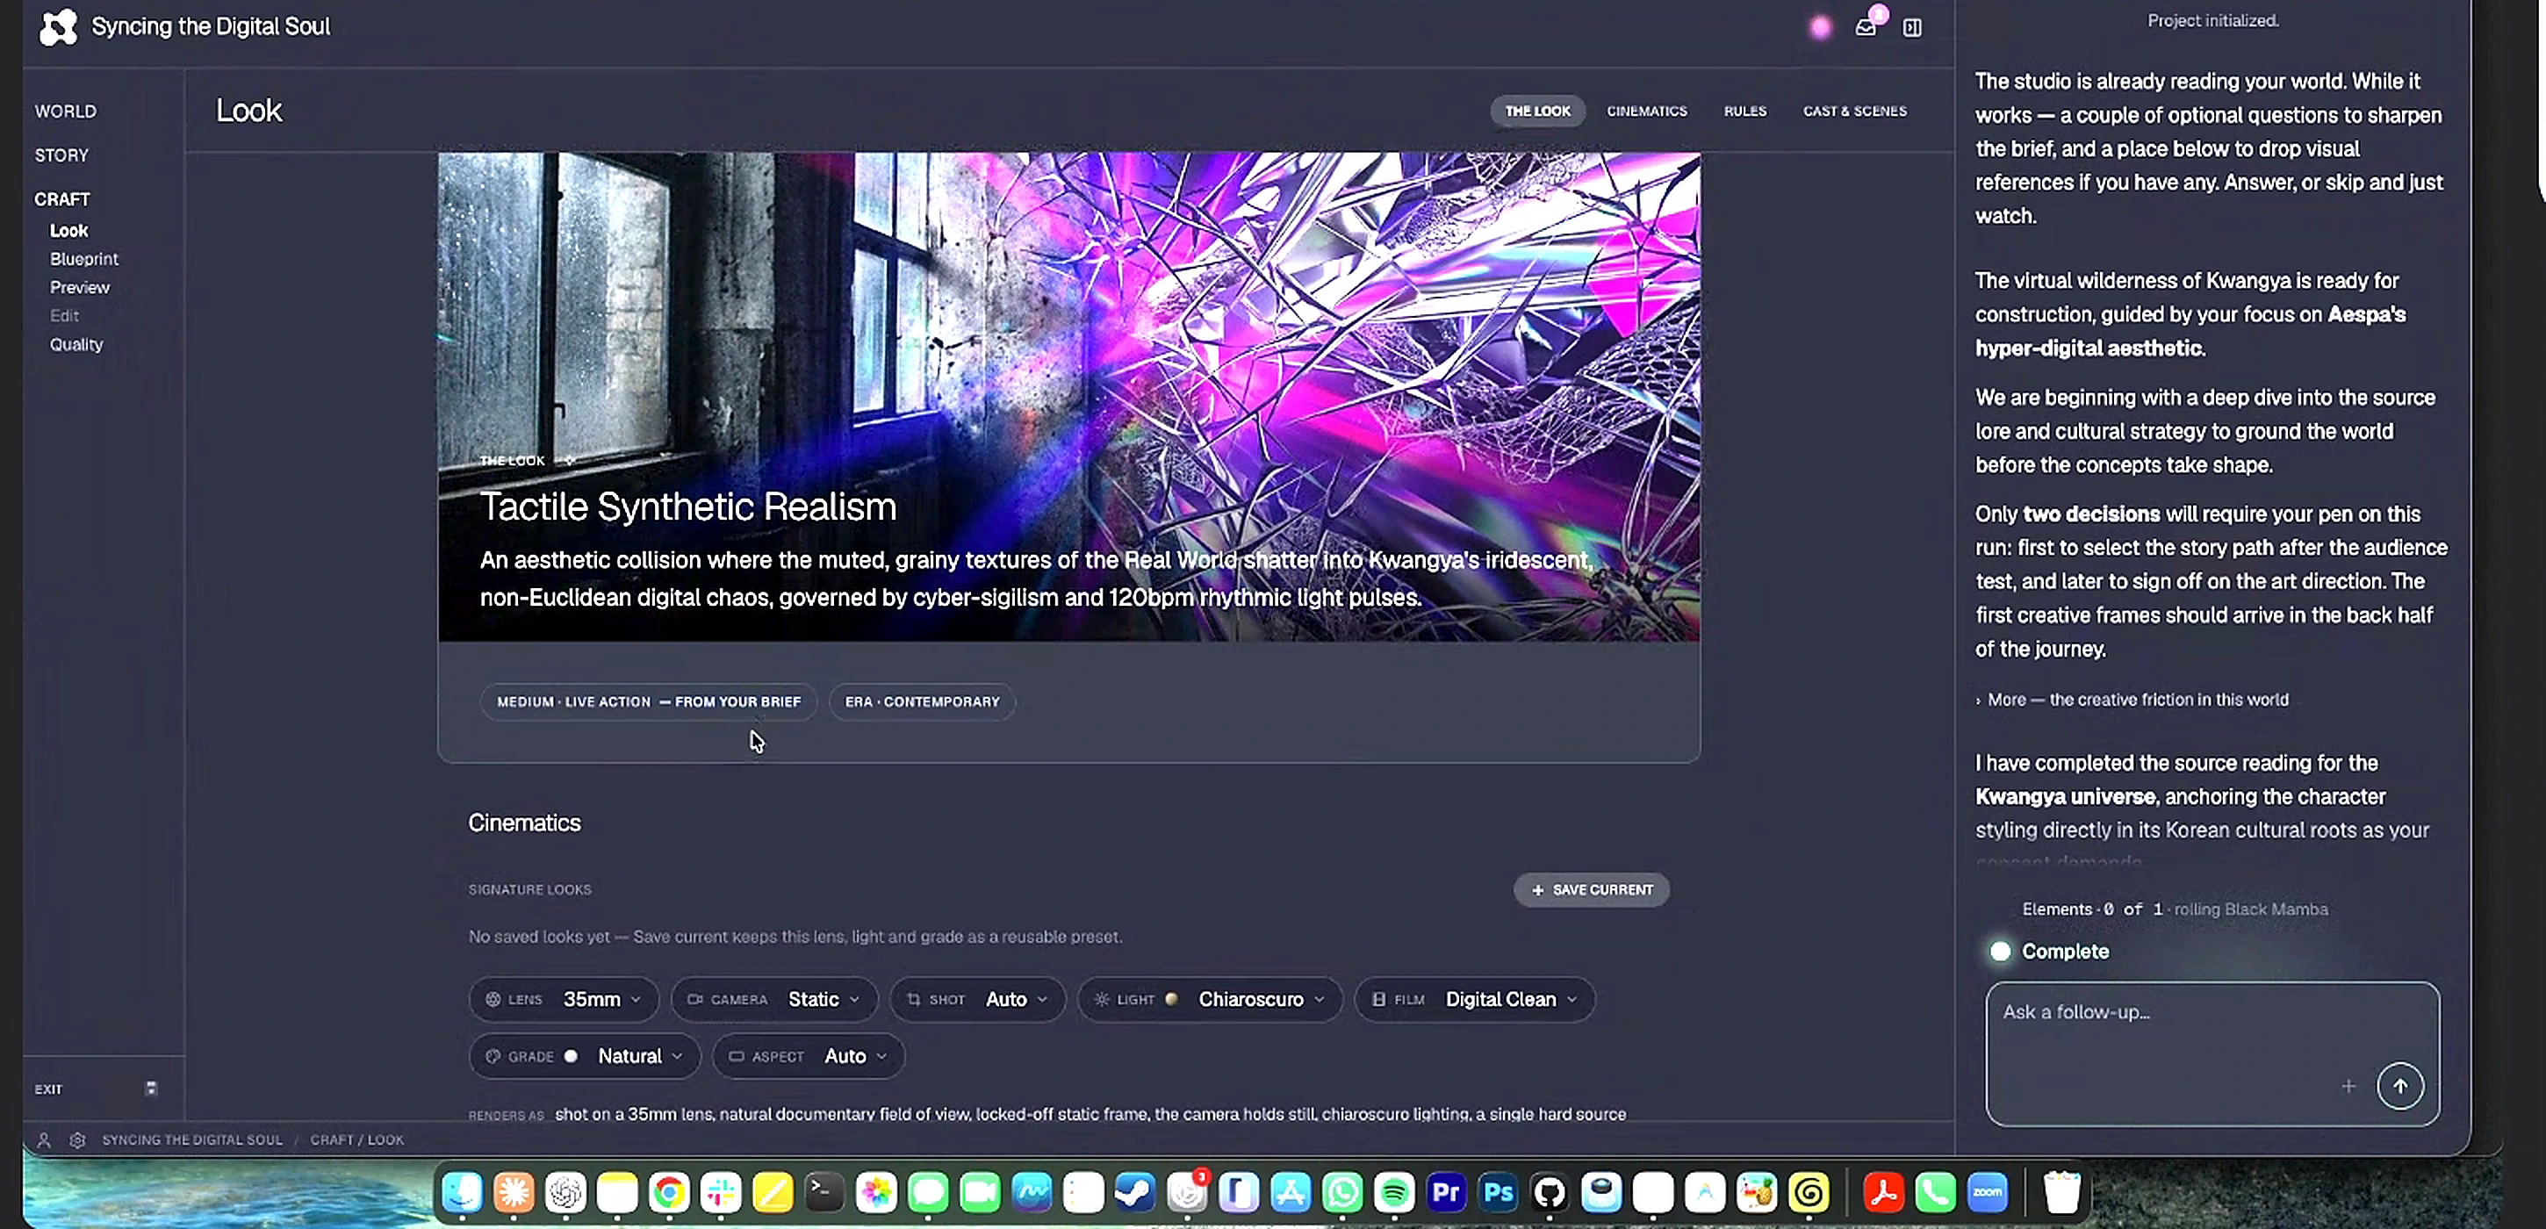2546x1229 pixels.
Task: Select Blueprint under CRAFT in sidebar
Action: click(x=84, y=259)
